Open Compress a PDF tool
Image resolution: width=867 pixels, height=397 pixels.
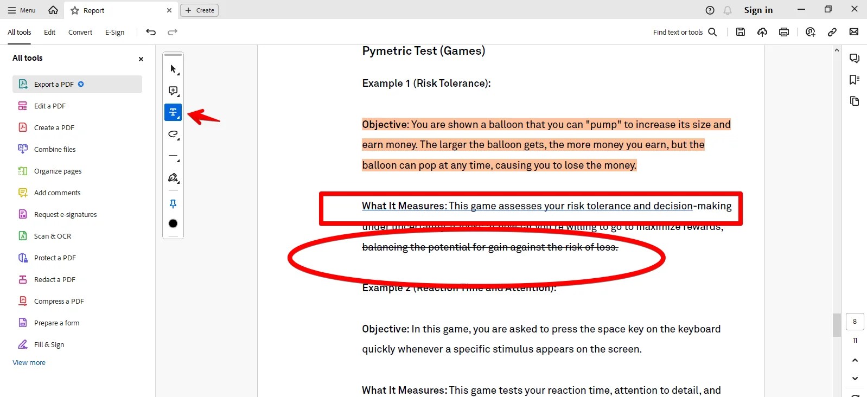click(x=77, y=301)
